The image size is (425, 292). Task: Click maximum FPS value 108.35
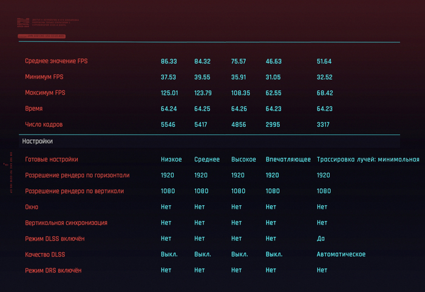point(240,93)
